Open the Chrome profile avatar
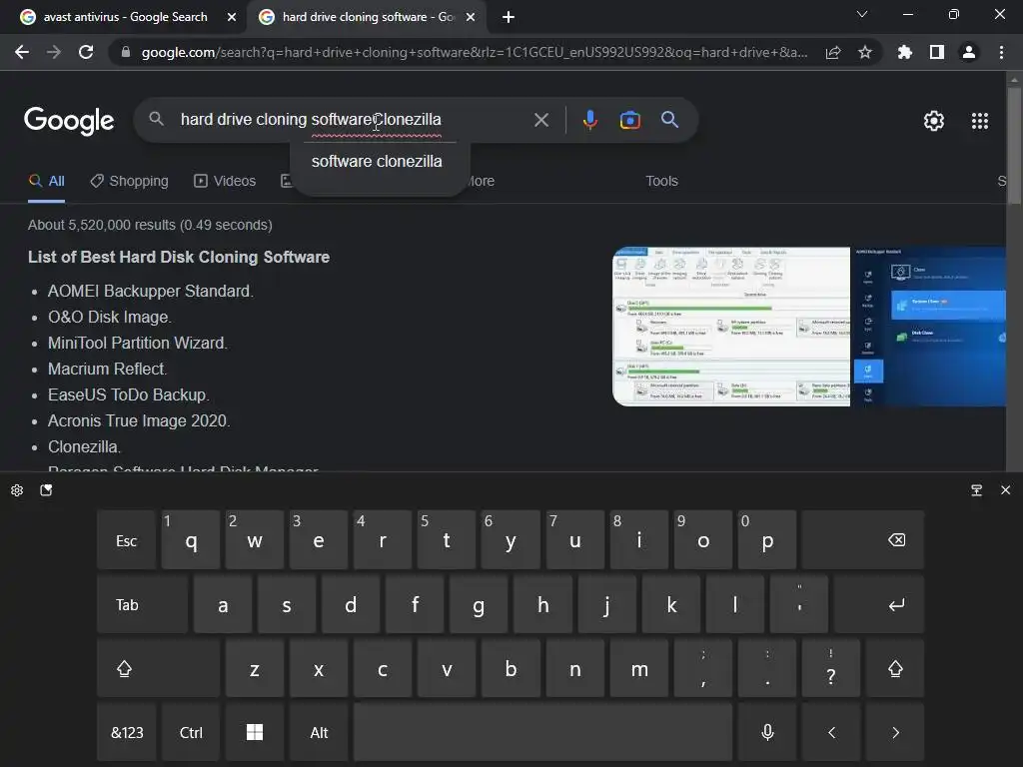The height and width of the screenshot is (767, 1023). click(969, 52)
